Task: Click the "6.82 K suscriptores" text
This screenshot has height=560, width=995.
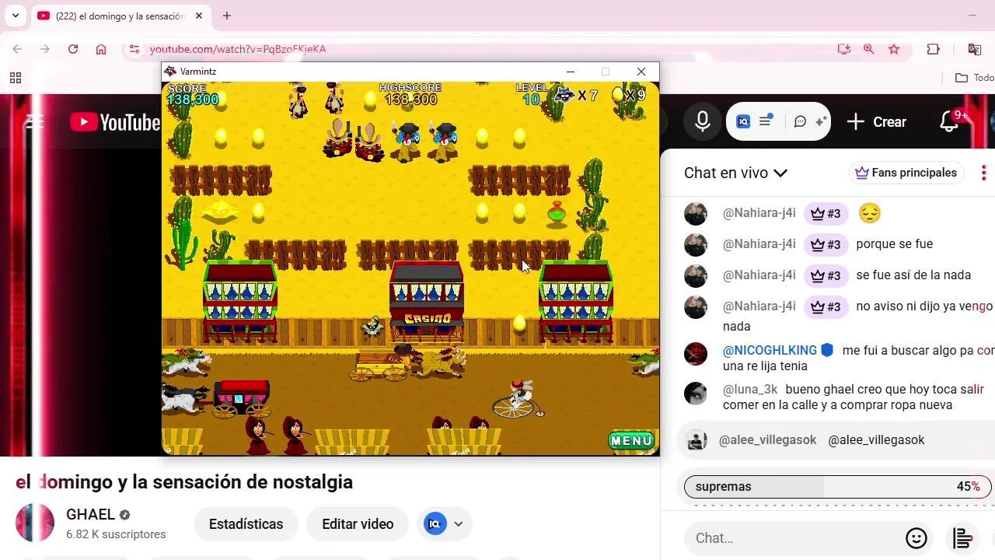Action: tap(116, 534)
